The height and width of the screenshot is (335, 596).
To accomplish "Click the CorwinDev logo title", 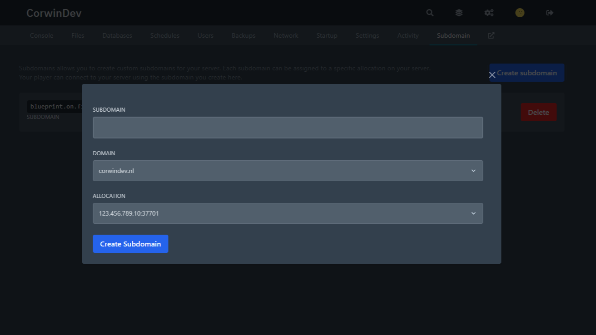I will point(54,13).
